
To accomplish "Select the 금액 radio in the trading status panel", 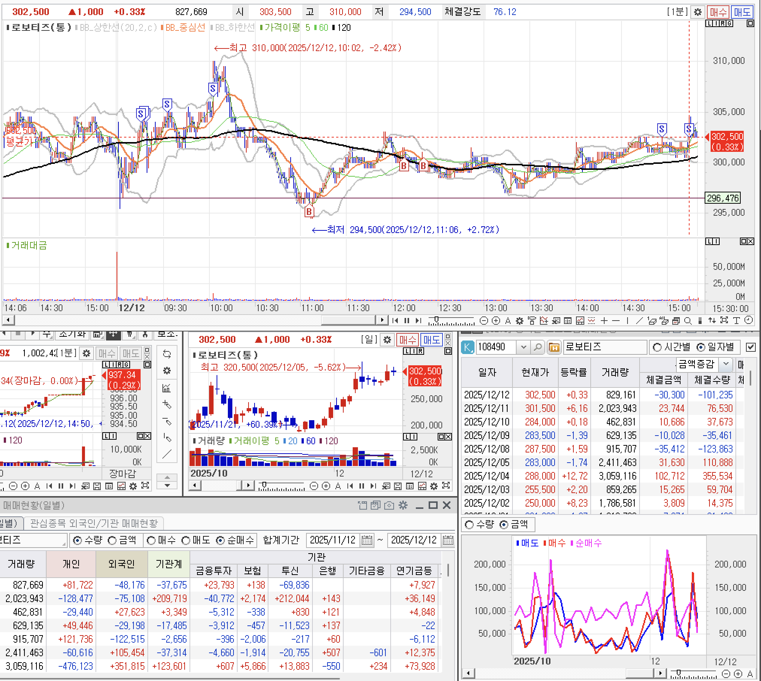I will click(x=112, y=540).
